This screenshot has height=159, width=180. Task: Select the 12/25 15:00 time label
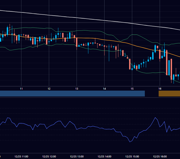[132, 156]
